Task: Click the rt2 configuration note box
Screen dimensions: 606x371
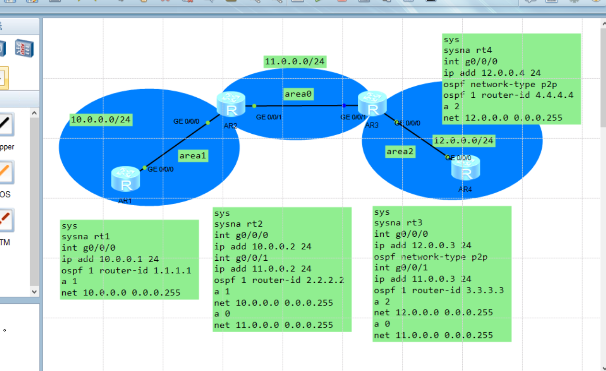Action: pyautogui.click(x=282, y=268)
